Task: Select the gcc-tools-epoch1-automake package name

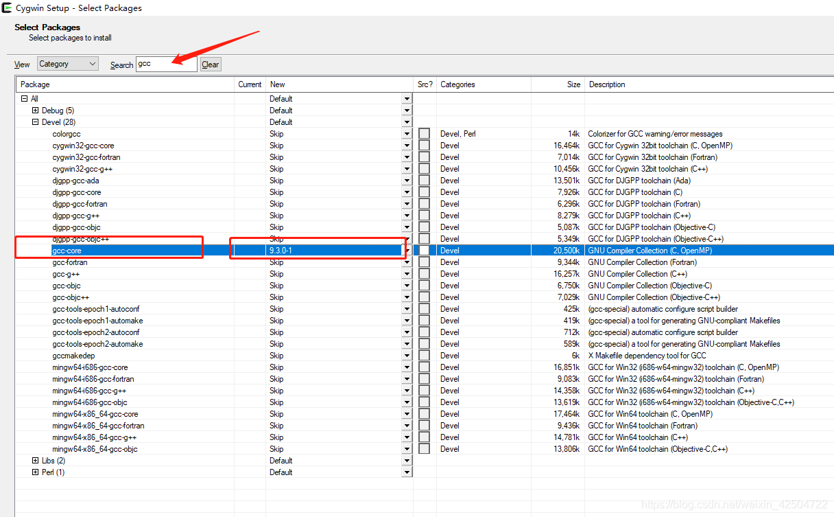Action: pyautogui.click(x=97, y=321)
